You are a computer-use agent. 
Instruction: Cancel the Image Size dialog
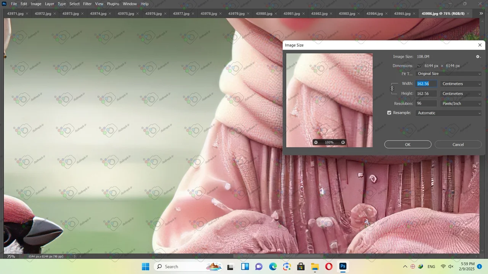(458, 145)
